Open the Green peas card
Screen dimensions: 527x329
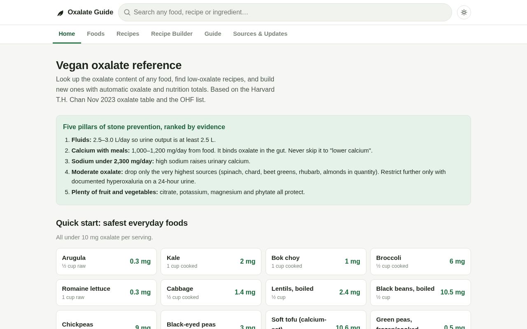tap(420, 320)
